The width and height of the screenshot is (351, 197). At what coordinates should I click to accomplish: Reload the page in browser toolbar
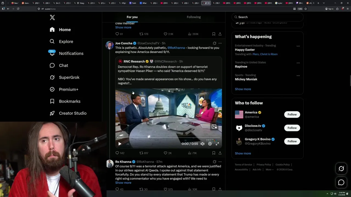pyautogui.click(x=18, y=9)
